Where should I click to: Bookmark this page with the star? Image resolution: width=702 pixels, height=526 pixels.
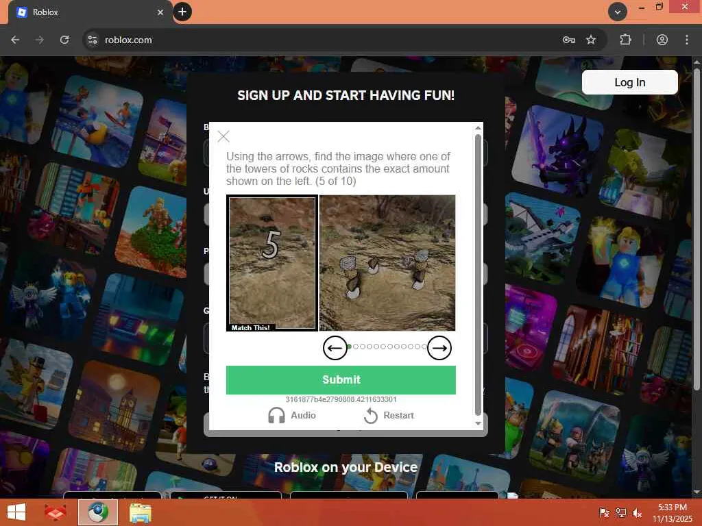[x=591, y=40]
